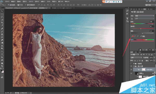The image size is (156, 94).
Task: Switch to the second document tab
Action: 62,8
